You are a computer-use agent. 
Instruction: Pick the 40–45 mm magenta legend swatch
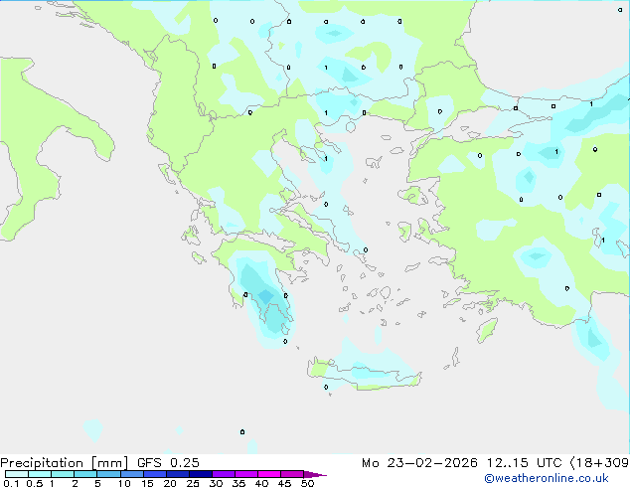click(269, 474)
